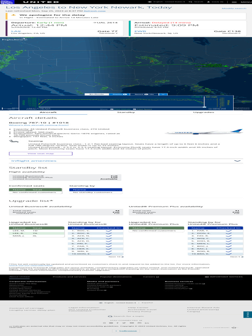Click the Twitter bird icon in footer
252x336 pixels.
coord(124,323)
